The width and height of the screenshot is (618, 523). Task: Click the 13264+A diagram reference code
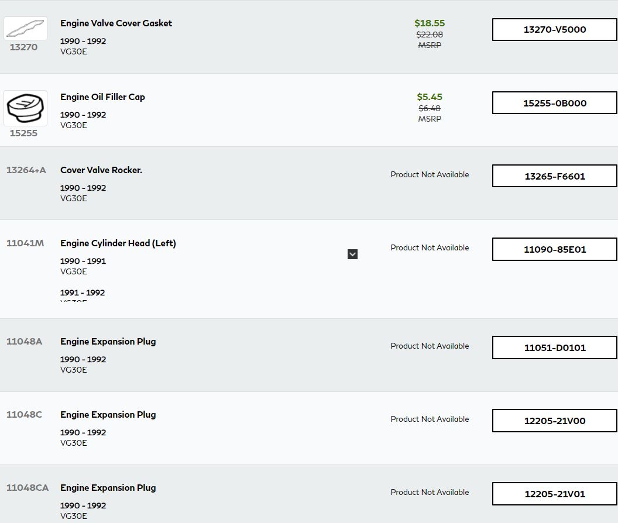tap(26, 170)
